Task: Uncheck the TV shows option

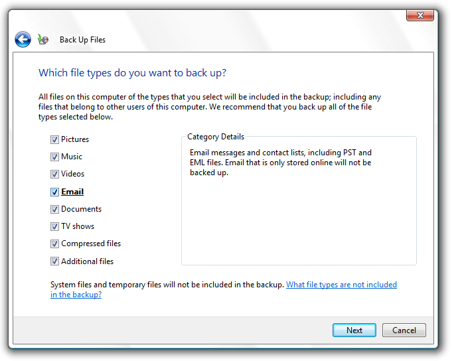Action: coord(54,227)
